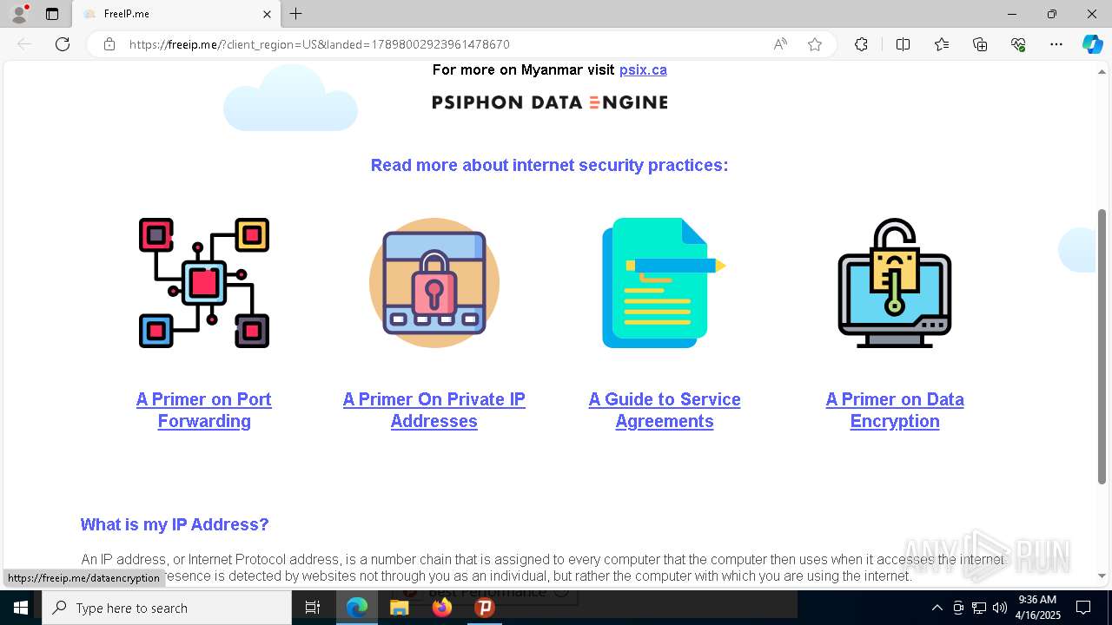Open A Guide to Service Agreements link
The image size is (1112, 625).
coord(665,410)
